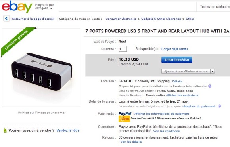This screenshot has height=147, width=230.
Task: Click the Vendez le vôtre link
Action: pyautogui.click(x=68, y=130)
